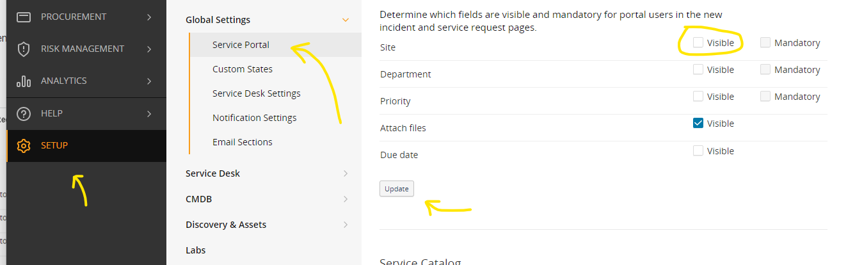Expand the CMDB section chevron

[346, 199]
